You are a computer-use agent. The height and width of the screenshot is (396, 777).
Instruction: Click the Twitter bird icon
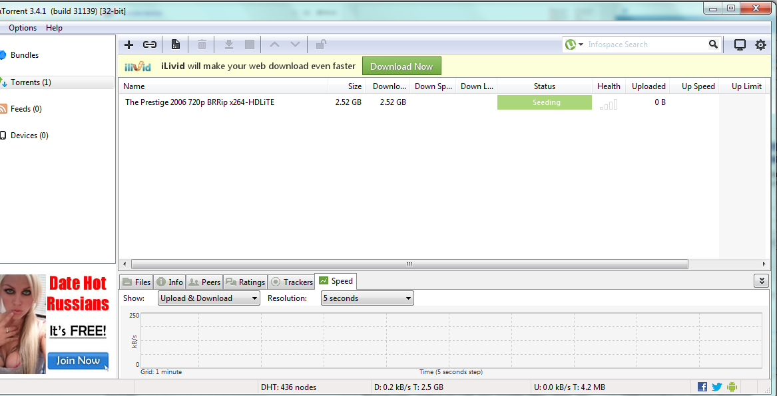[x=717, y=387]
